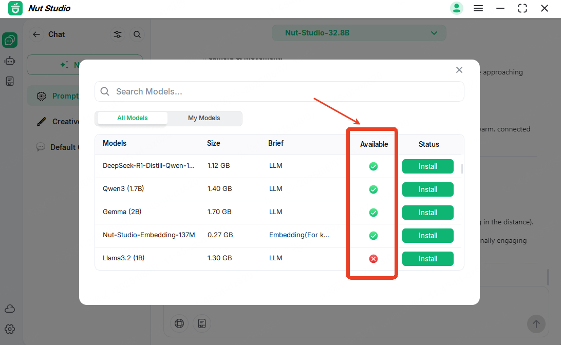Select DeepSeek-R1-Distill-Qwen model name

[148, 165]
